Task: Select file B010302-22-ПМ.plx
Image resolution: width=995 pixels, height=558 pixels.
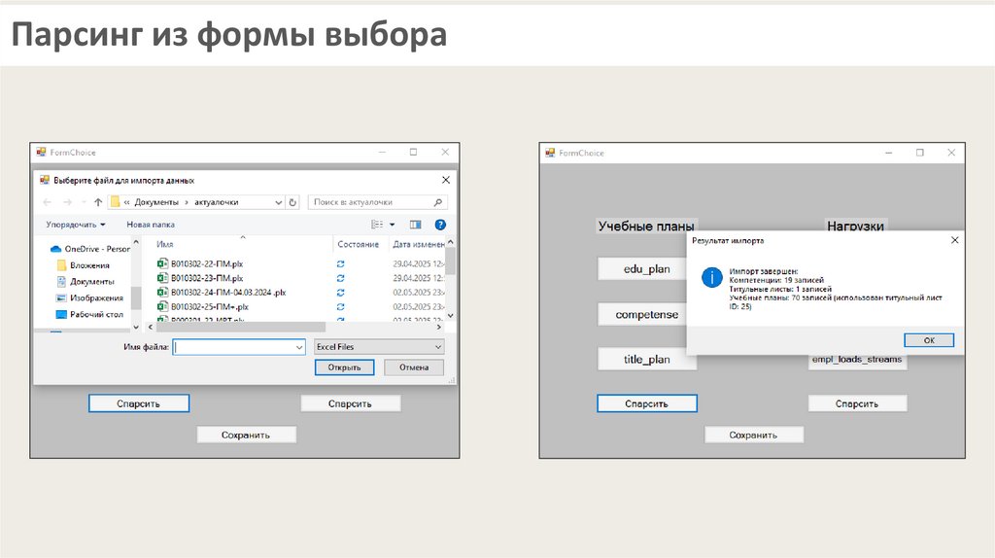Action: 207,263
